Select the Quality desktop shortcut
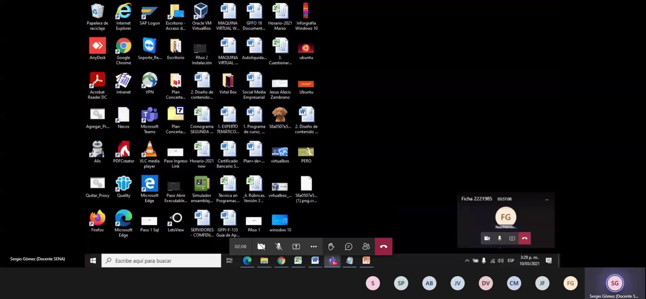Viewport: 646px width, 299px height. click(x=123, y=186)
